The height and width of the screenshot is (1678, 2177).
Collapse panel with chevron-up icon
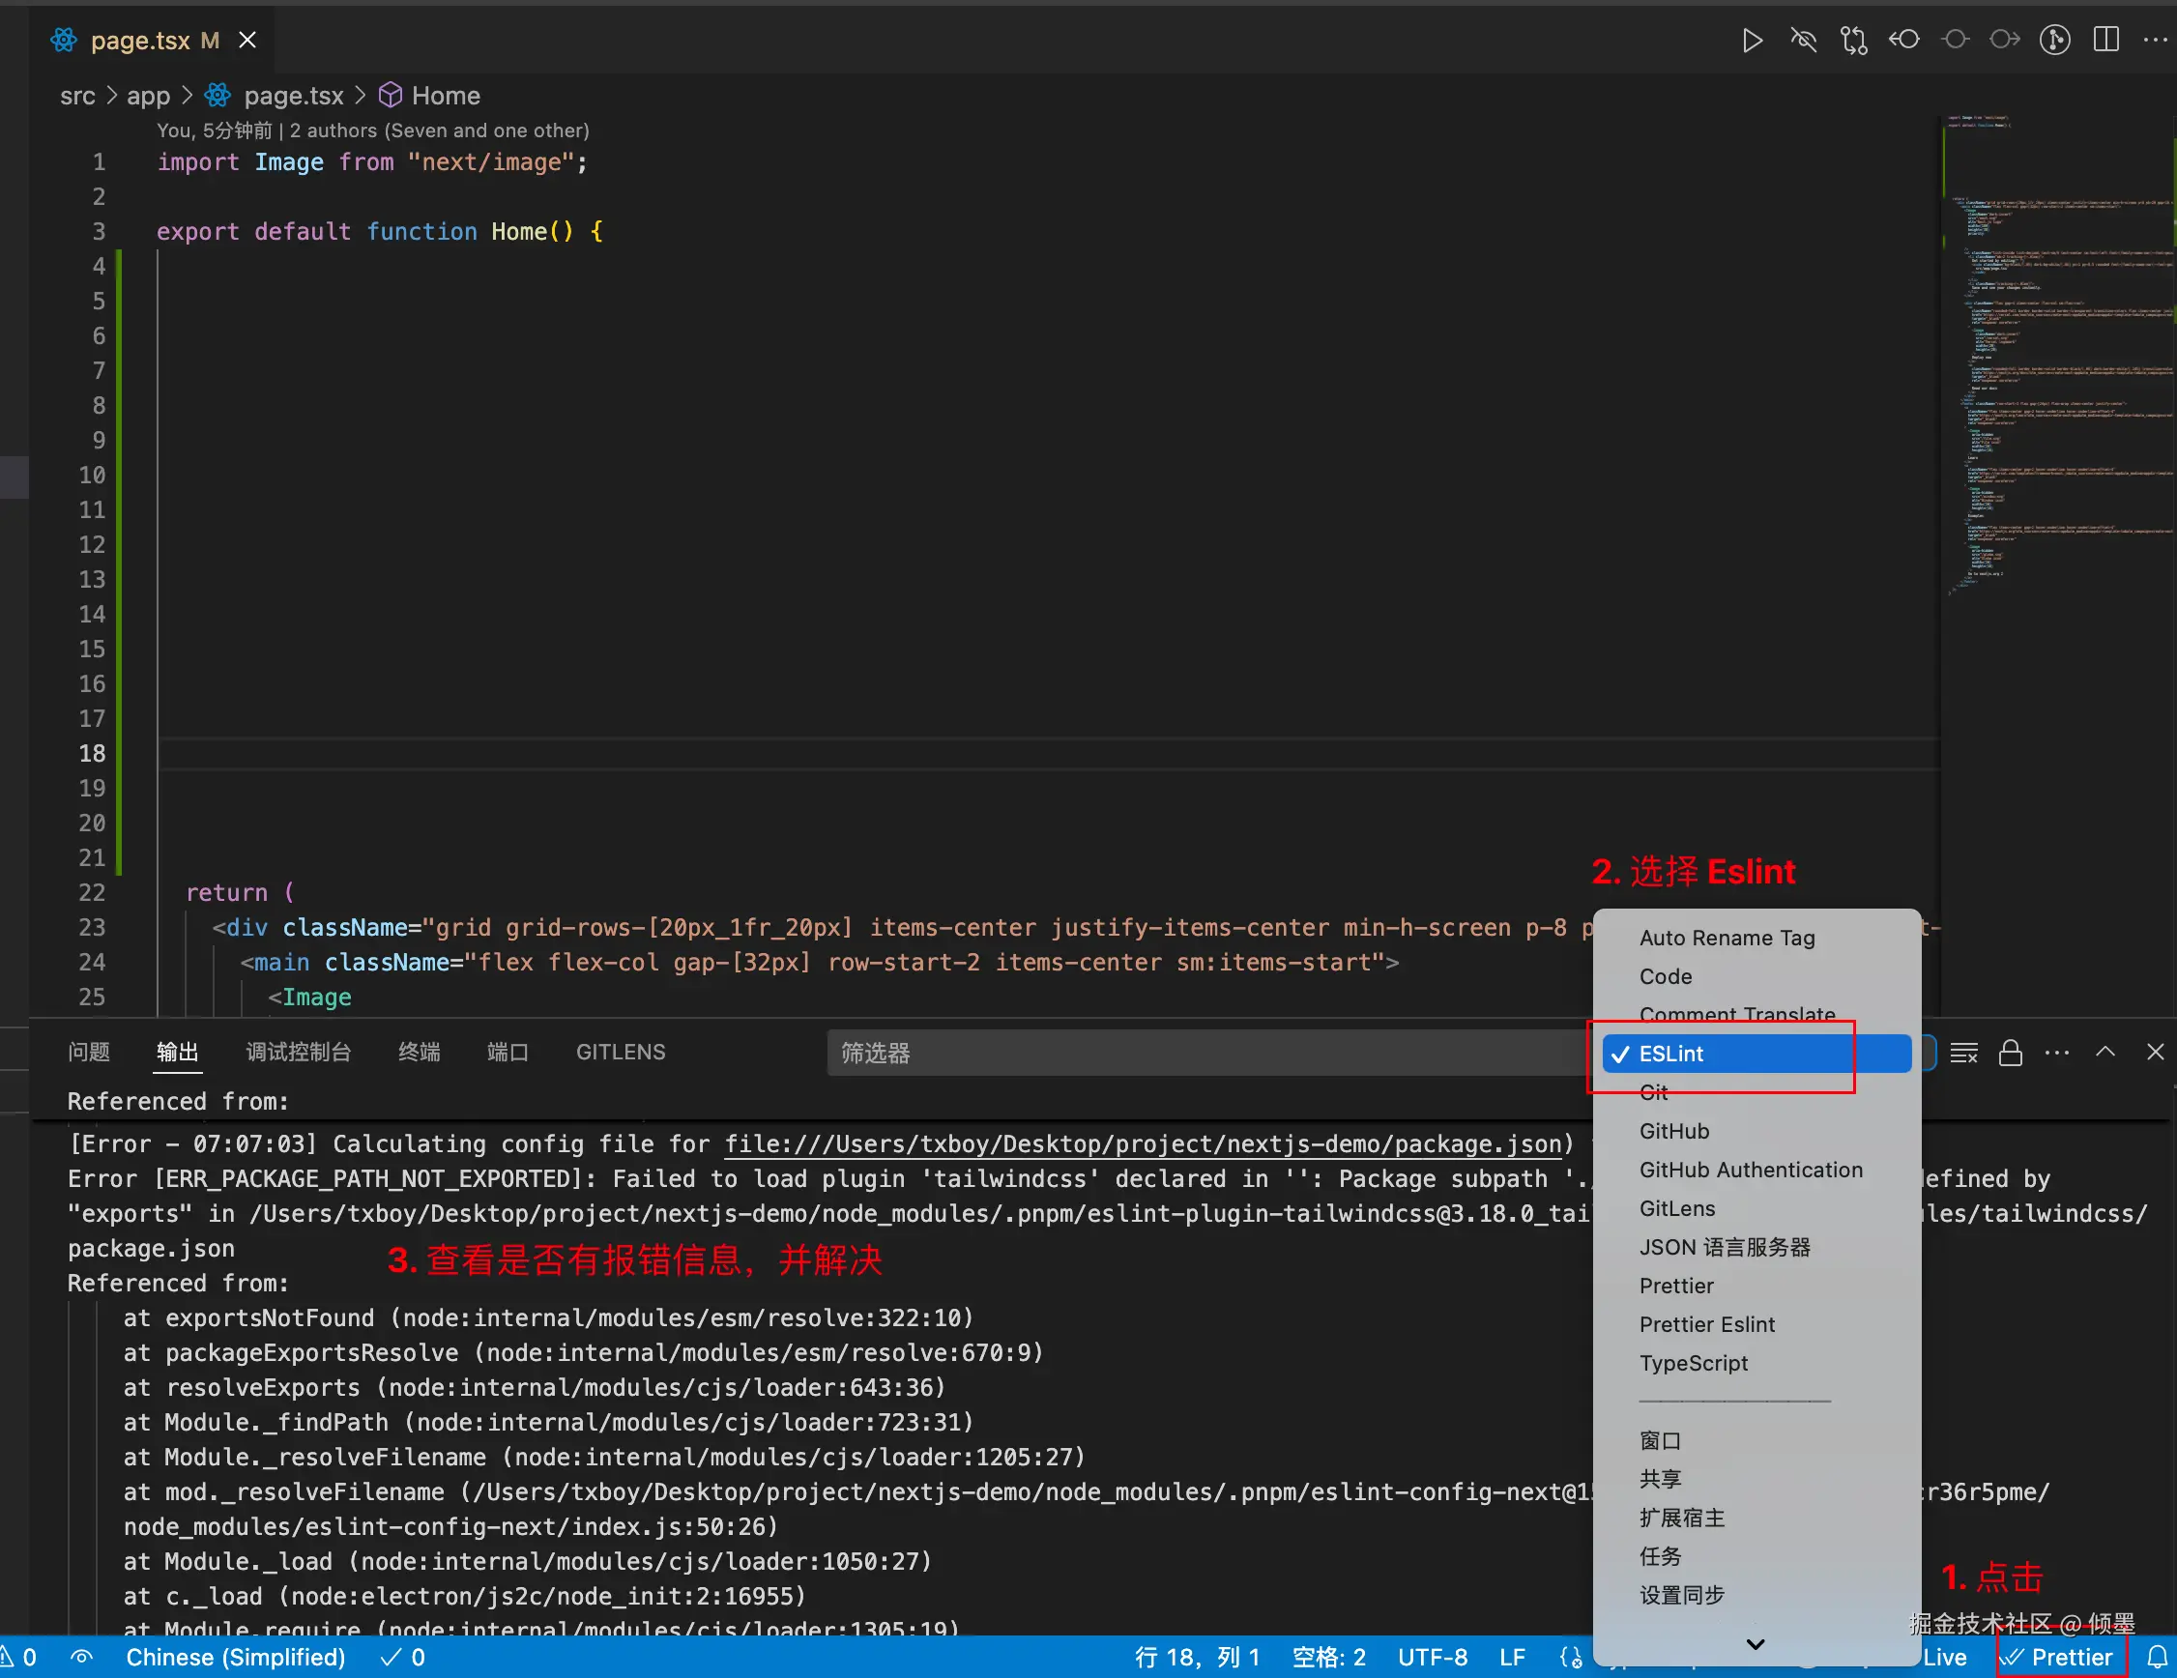tap(2105, 1052)
